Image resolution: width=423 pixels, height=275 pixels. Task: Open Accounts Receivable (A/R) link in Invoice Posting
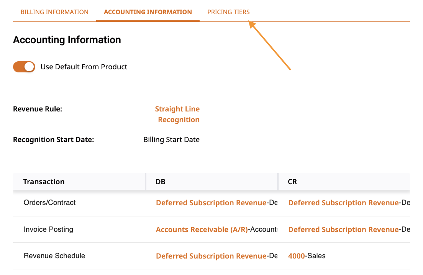pos(202,229)
